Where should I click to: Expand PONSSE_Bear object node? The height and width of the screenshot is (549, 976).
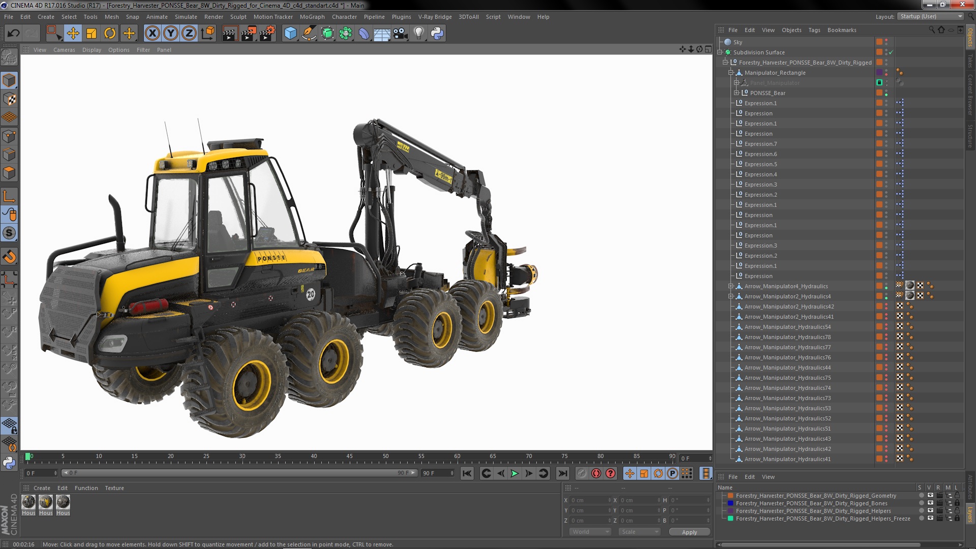(736, 93)
